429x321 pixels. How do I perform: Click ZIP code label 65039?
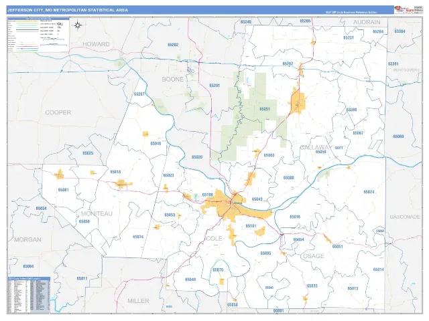pos(197,157)
